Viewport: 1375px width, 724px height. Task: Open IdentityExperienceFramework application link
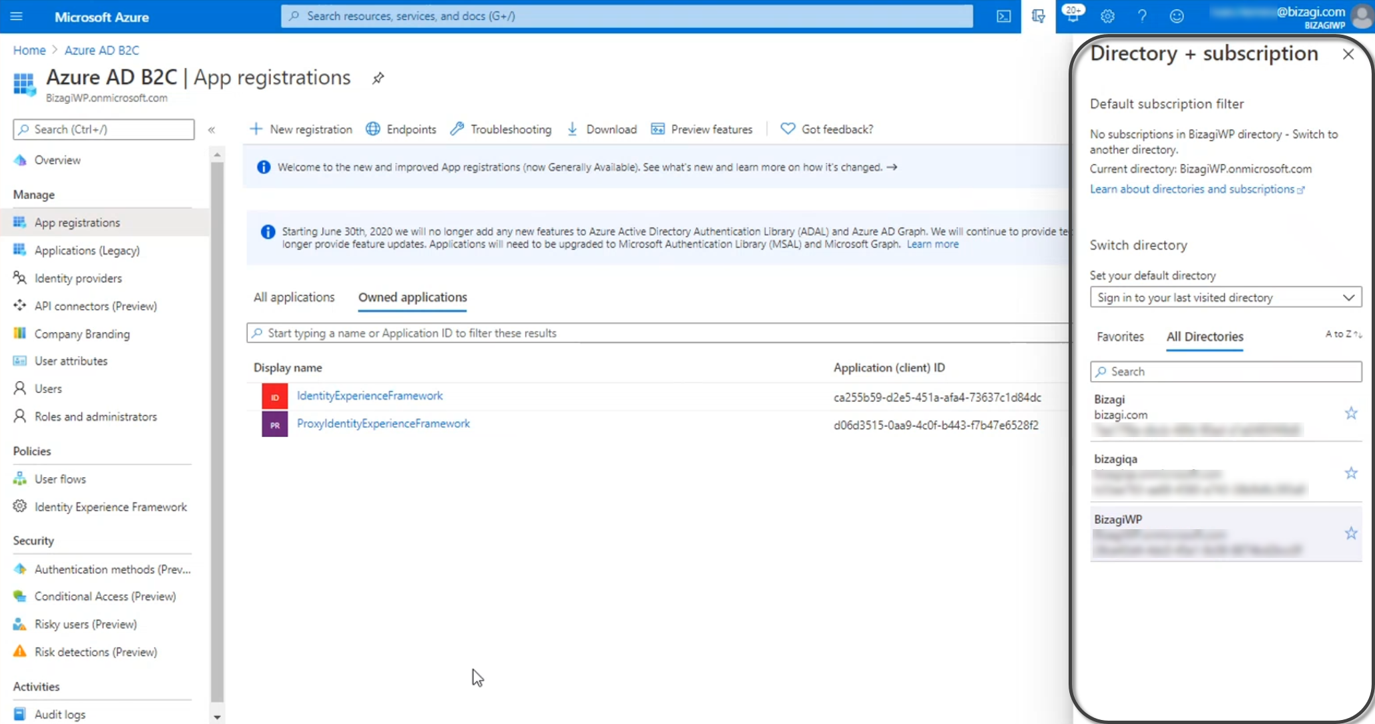click(x=370, y=396)
